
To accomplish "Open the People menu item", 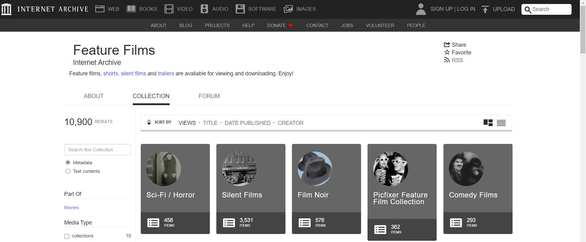I will (x=416, y=26).
